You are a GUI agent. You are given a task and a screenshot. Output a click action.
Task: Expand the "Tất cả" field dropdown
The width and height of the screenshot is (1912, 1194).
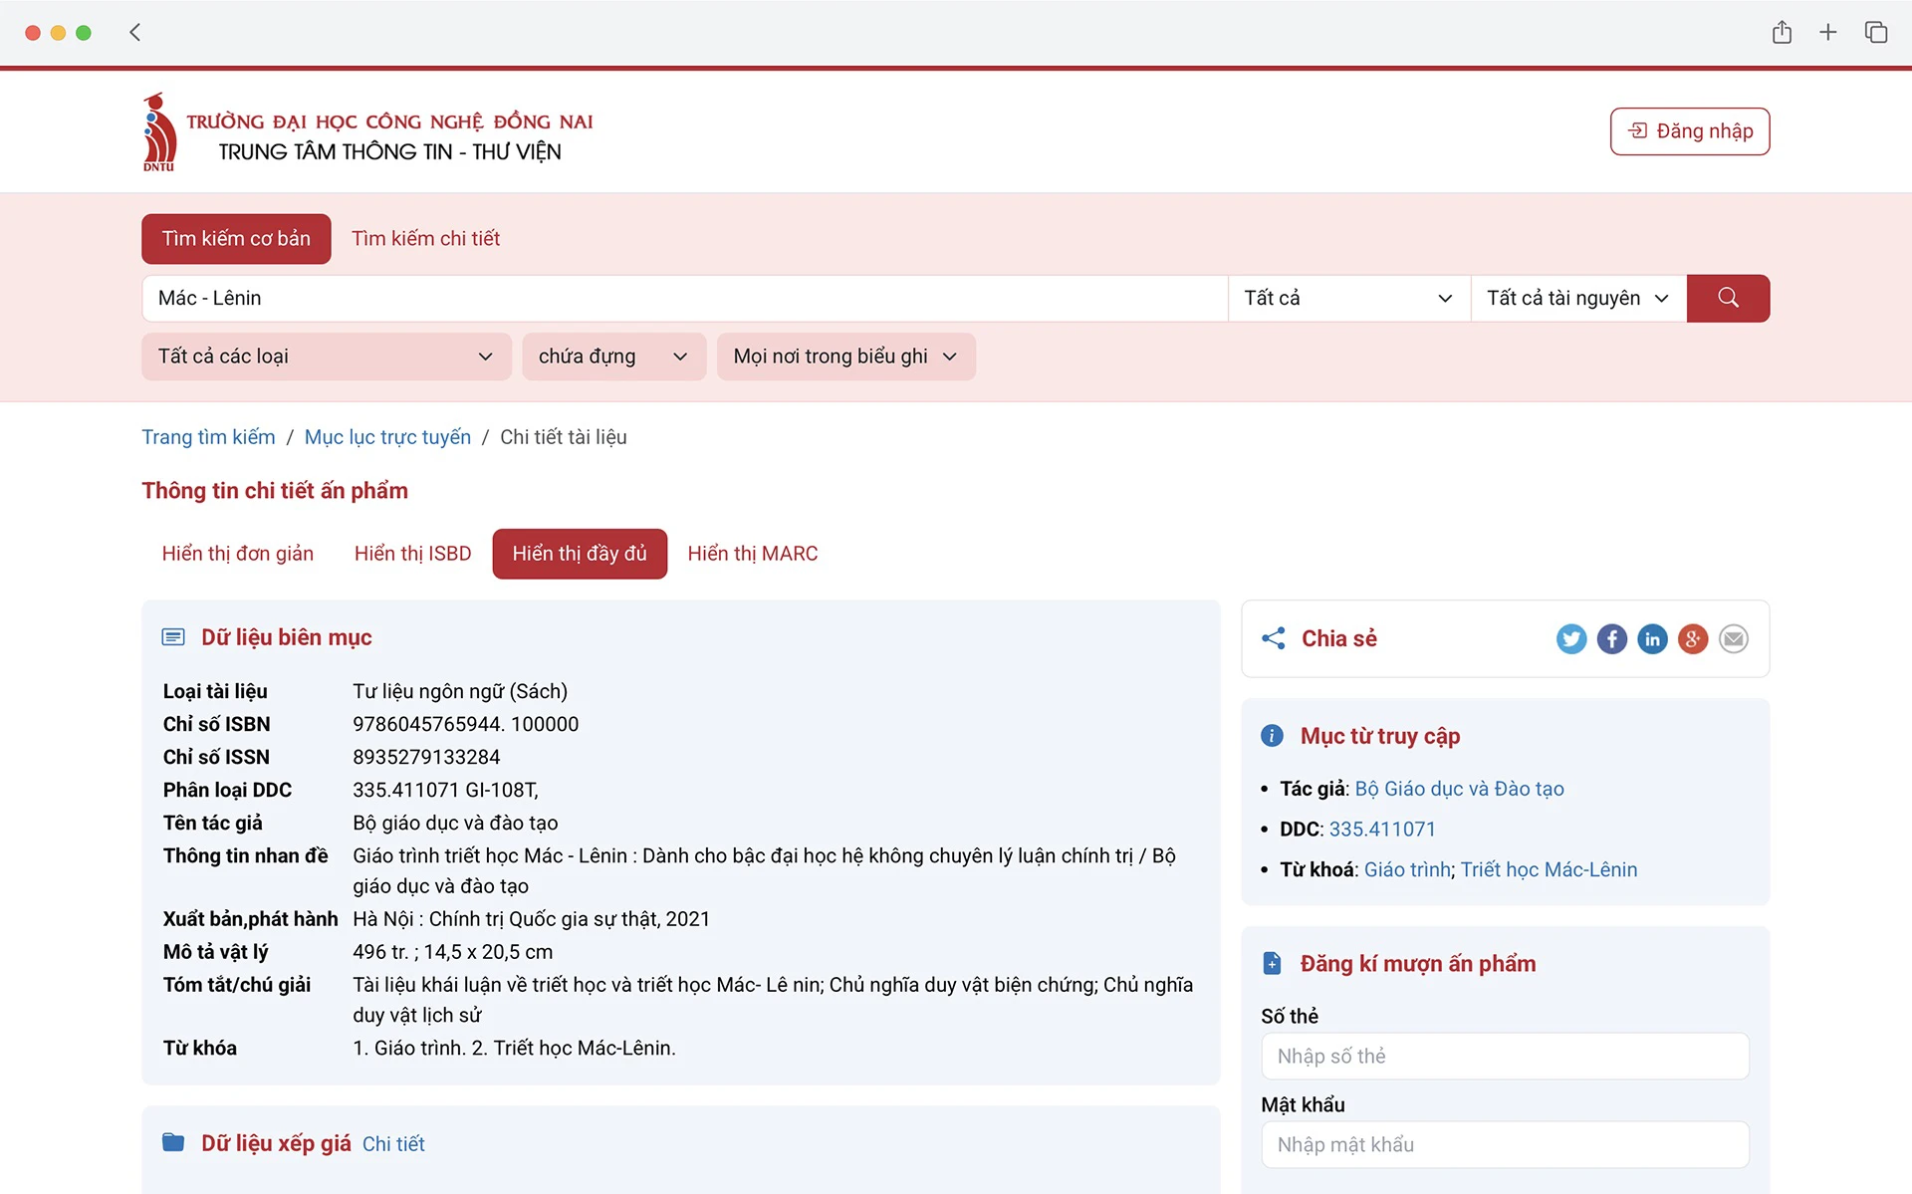click(1348, 298)
